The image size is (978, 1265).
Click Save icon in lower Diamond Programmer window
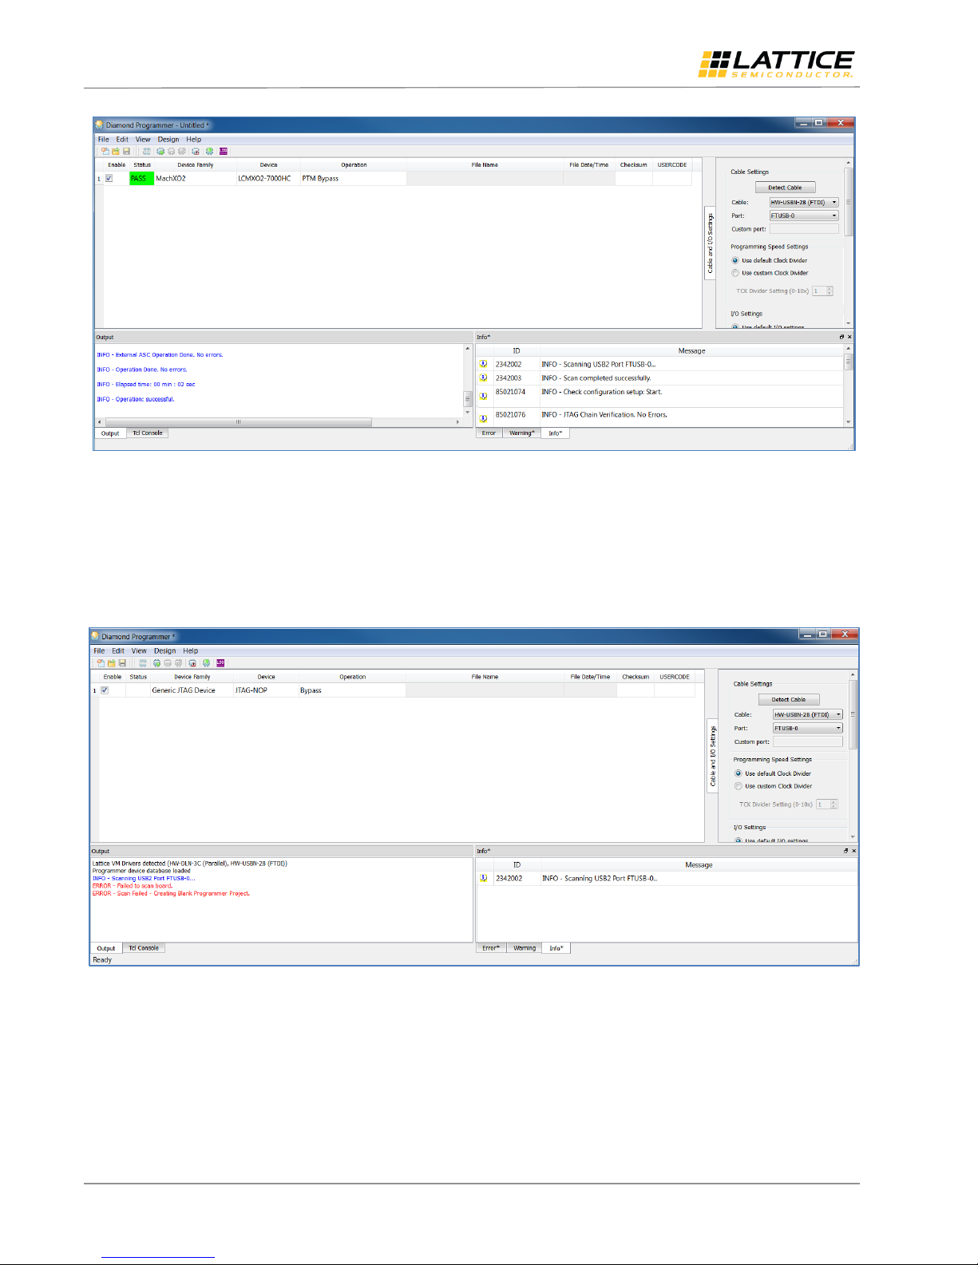(122, 663)
